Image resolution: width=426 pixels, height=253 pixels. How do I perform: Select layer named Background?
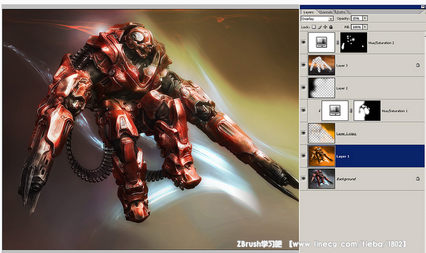346,179
